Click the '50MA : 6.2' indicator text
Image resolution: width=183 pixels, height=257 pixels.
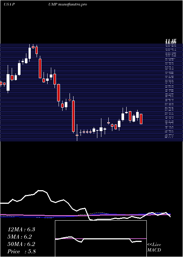21,244
